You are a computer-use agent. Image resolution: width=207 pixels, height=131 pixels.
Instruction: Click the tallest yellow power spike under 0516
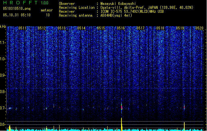tap(121, 124)
